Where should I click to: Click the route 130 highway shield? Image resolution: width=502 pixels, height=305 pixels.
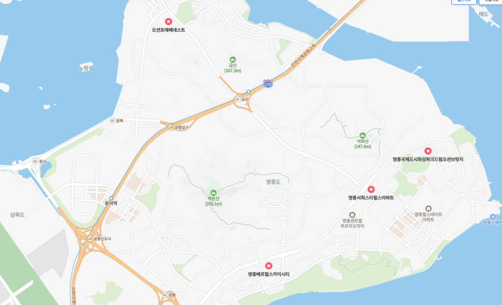[x=268, y=84]
